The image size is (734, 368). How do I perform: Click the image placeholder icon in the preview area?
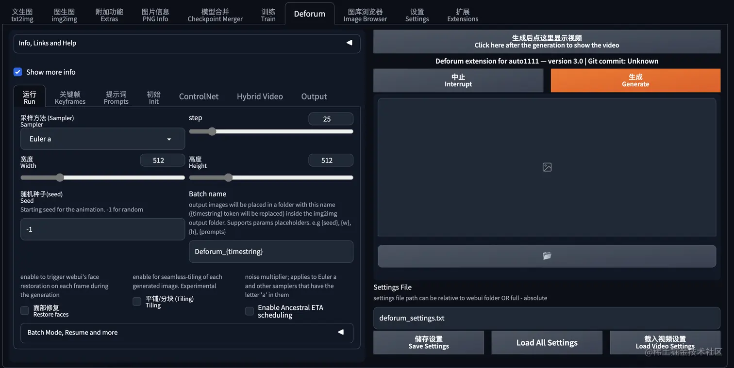pos(547,167)
